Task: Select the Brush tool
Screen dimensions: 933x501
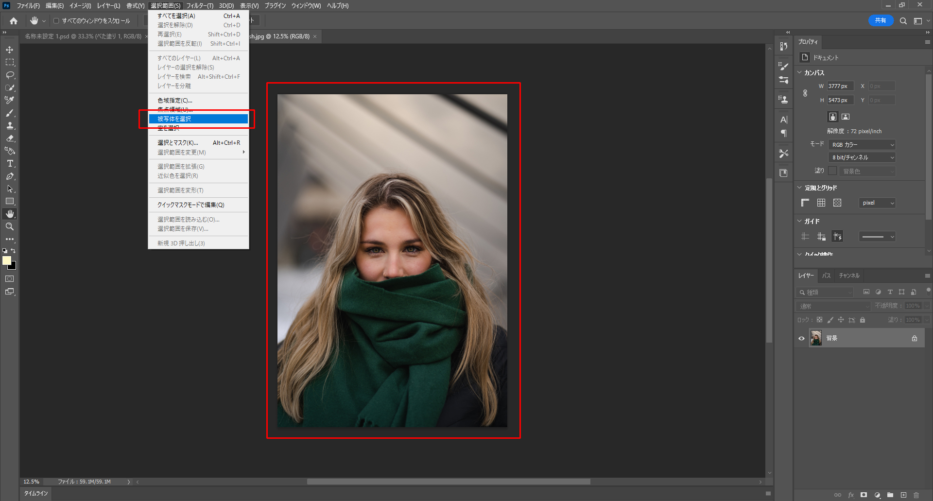Action: tap(10, 113)
